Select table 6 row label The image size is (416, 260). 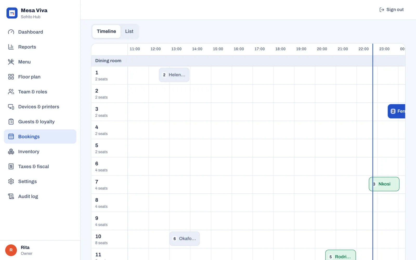click(109, 166)
